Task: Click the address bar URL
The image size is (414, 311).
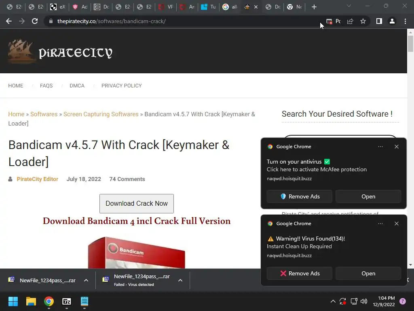Action: (x=112, y=21)
